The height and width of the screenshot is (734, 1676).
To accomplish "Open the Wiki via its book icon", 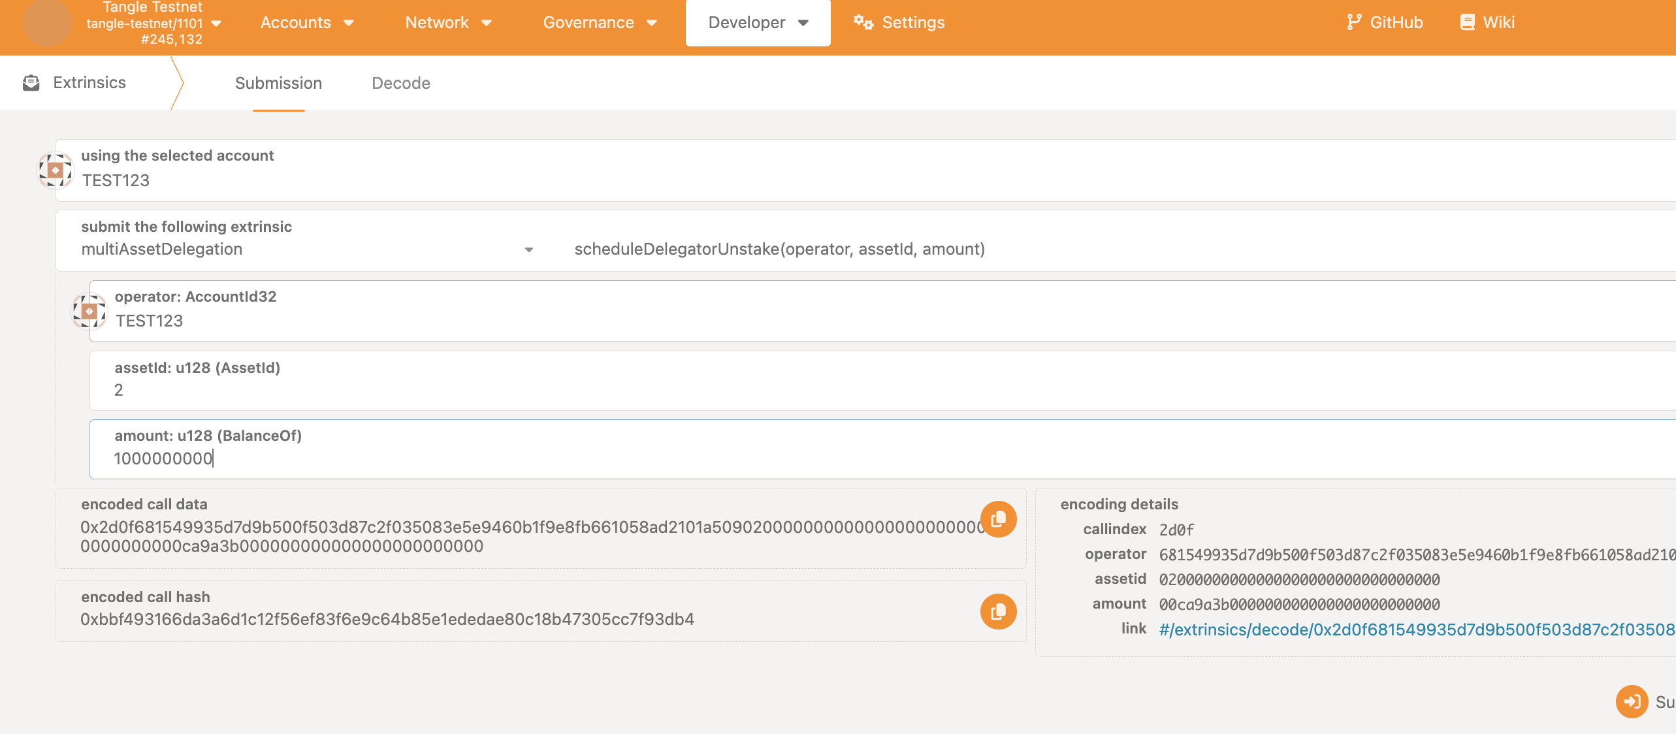I will point(1466,22).
